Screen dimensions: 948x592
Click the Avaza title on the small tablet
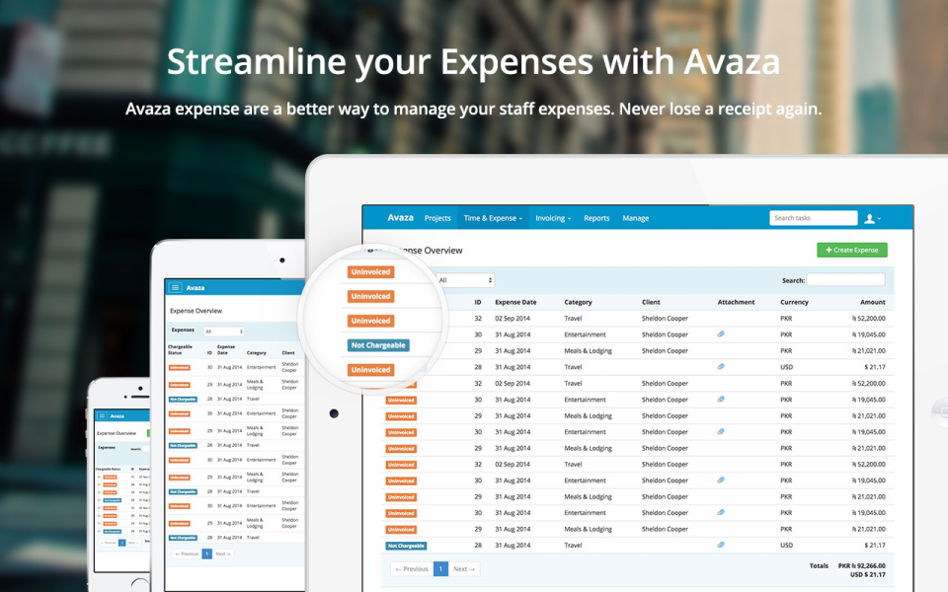point(196,288)
